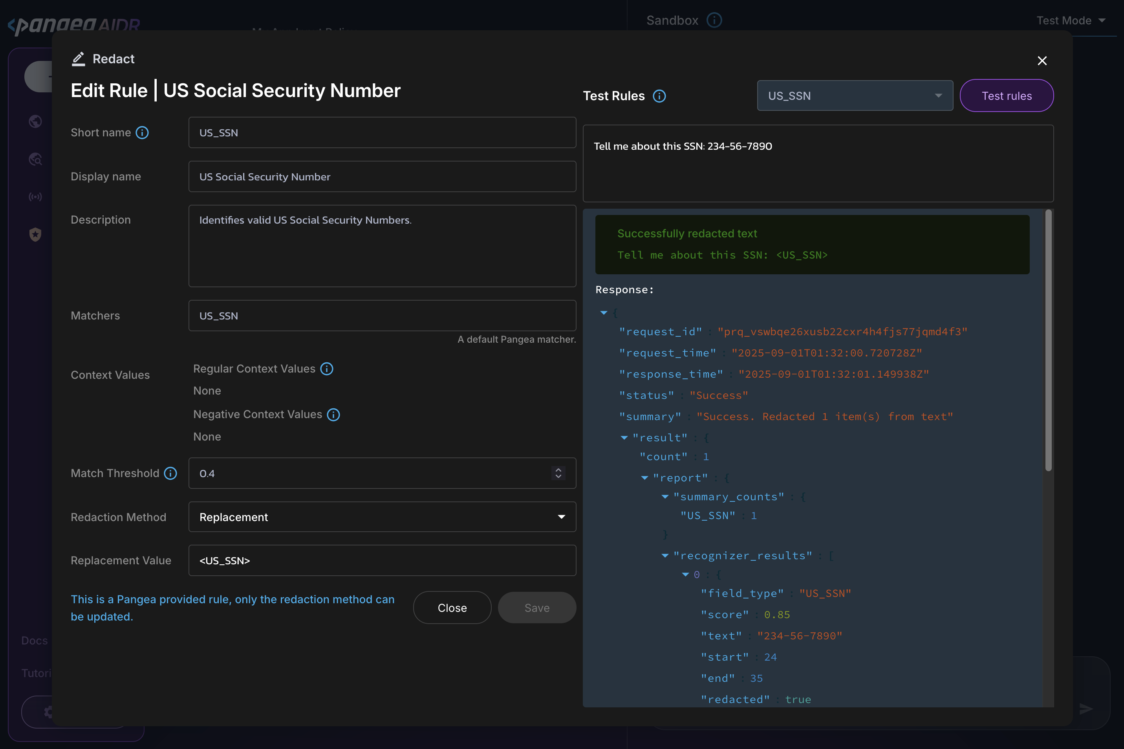Click the "Successfully redacted text" message

[x=687, y=233]
